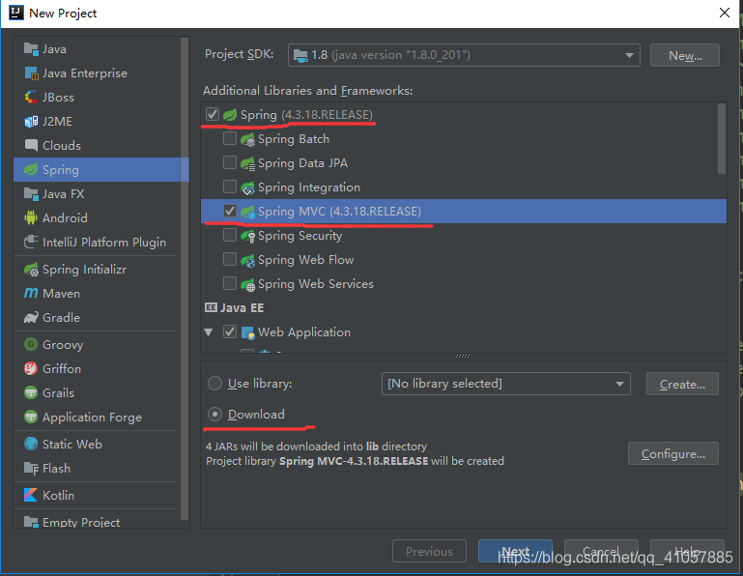Click the Cancel button

(x=601, y=551)
